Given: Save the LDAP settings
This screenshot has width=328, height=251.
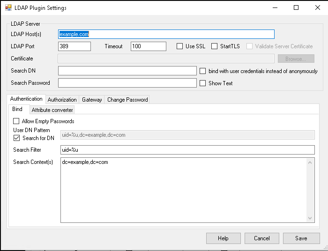Looking at the screenshot, I should tap(301, 238).
